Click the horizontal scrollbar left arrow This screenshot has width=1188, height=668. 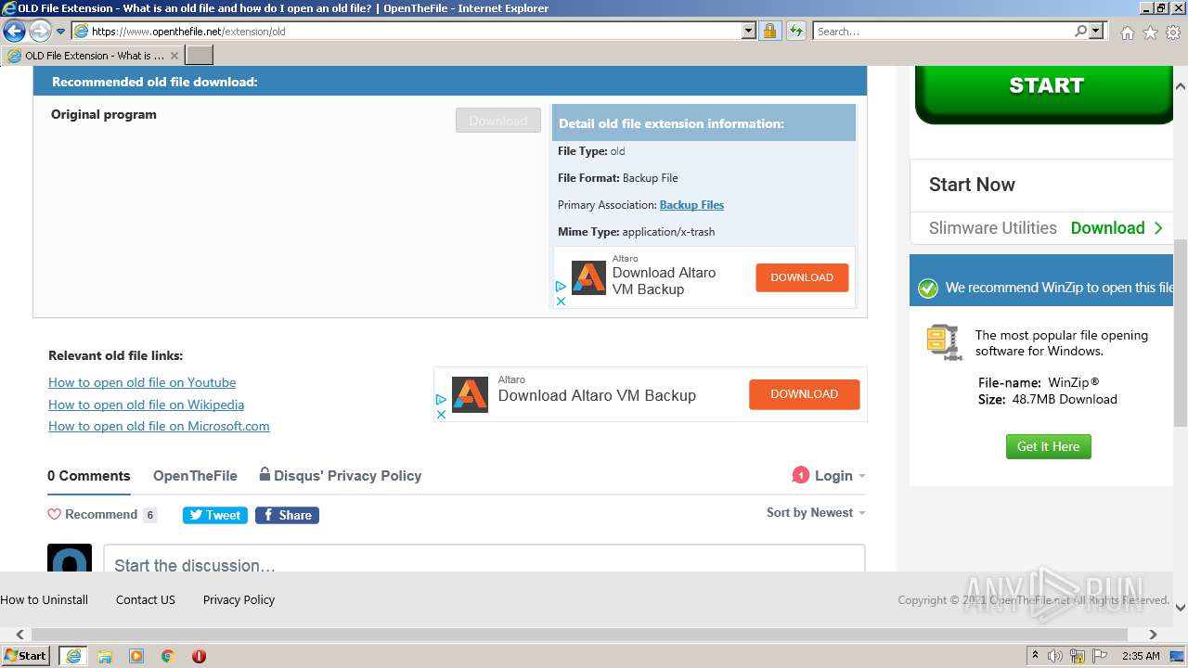tap(19, 635)
